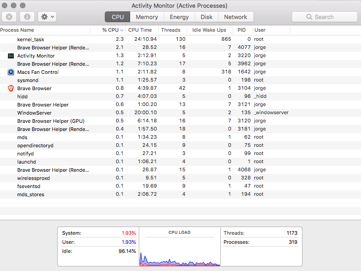This screenshot has width=361, height=271.
Task: Select the sysmond process row
Action: pos(180,80)
